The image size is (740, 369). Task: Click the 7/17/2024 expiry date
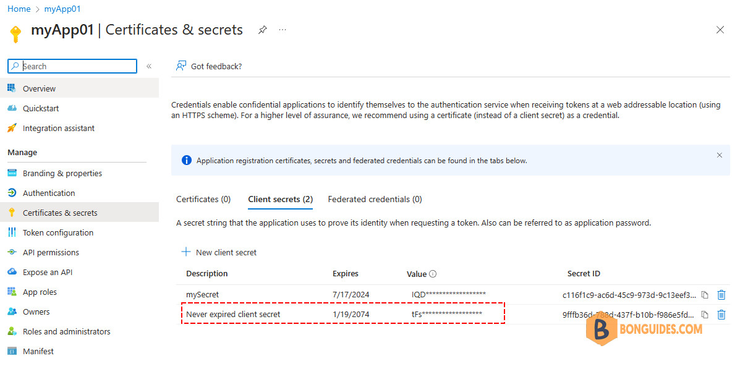pos(351,295)
